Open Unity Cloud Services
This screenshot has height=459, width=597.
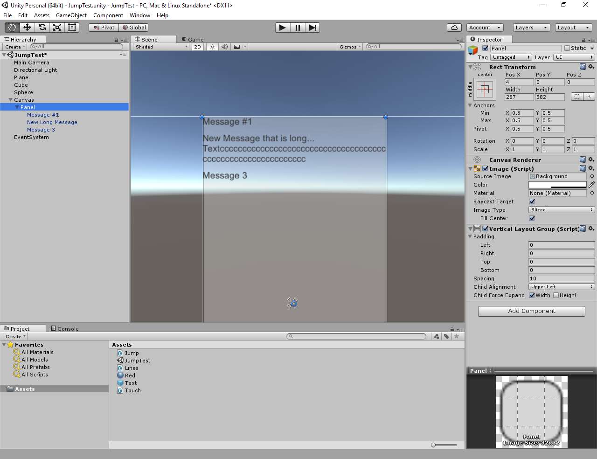click(x=454, y=28)
